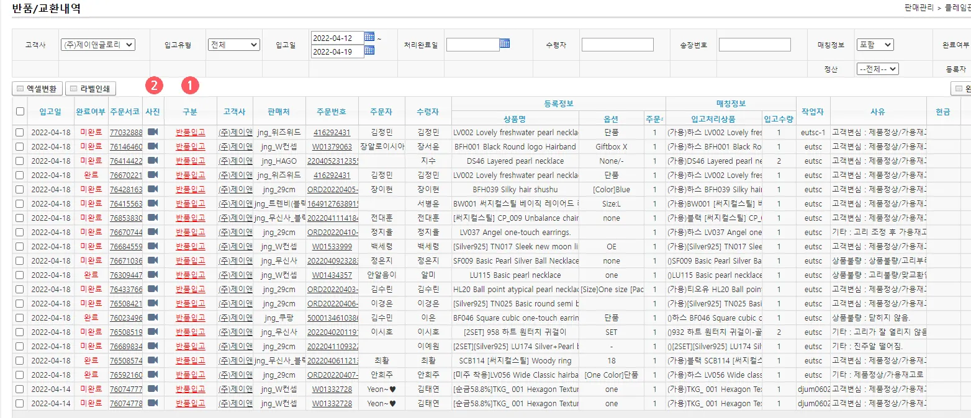971x418 pixels.
Task: Open order number link W01379063
Action: [x=332, y=147]
